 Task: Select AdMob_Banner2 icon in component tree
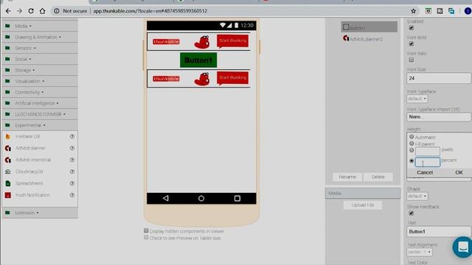click(x=346, y=38)
